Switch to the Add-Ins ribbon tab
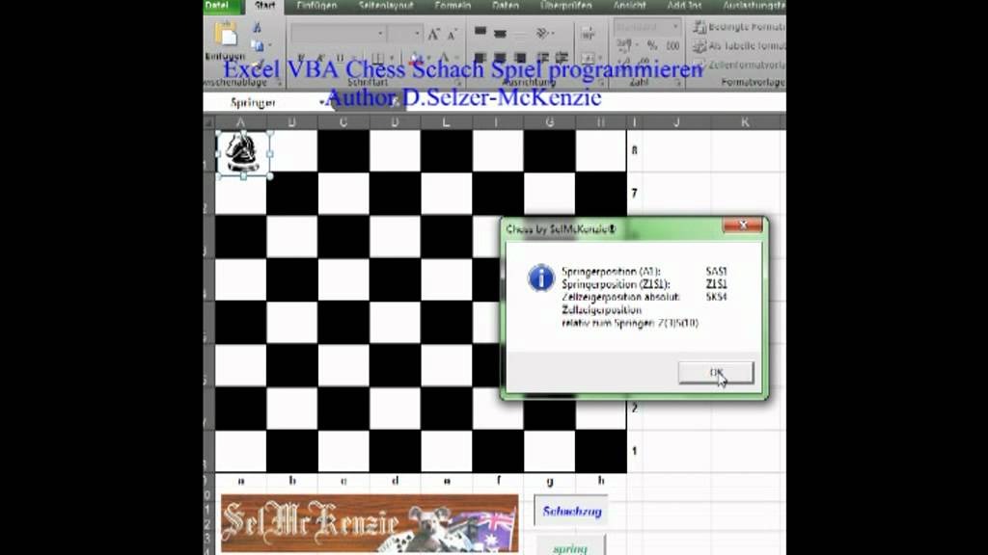Screen dimensions: 988x555 click(x=684, y=6)
